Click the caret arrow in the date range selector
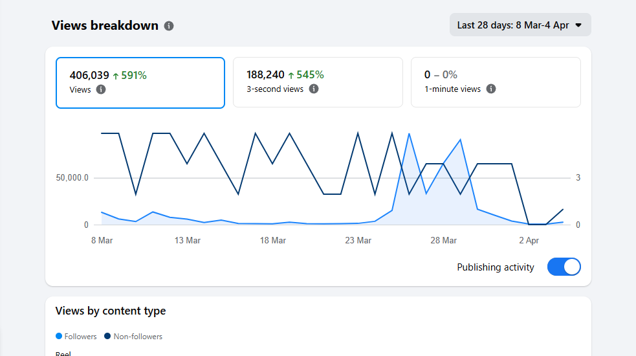 coord(578,25)
